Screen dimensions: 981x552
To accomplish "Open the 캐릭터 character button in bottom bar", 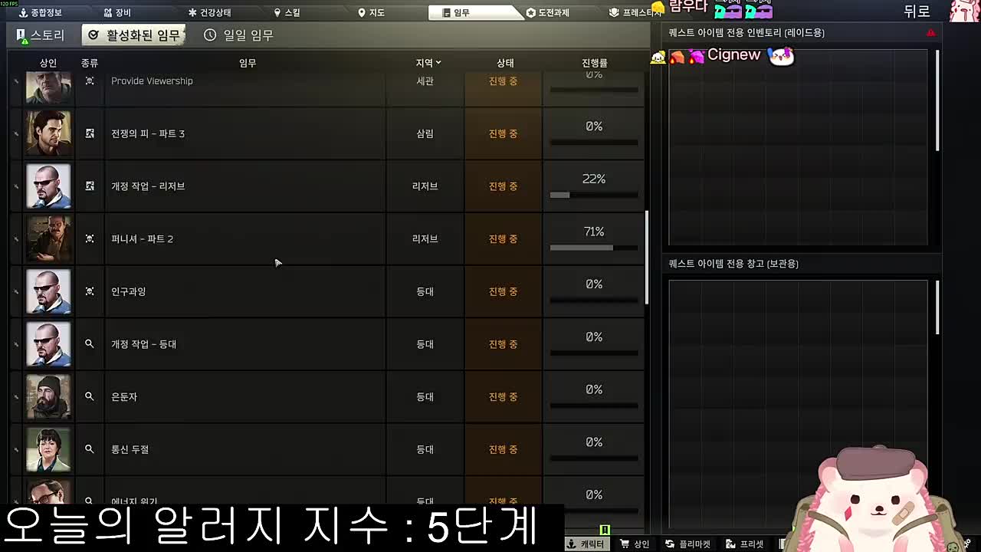I will coord(586,544).
